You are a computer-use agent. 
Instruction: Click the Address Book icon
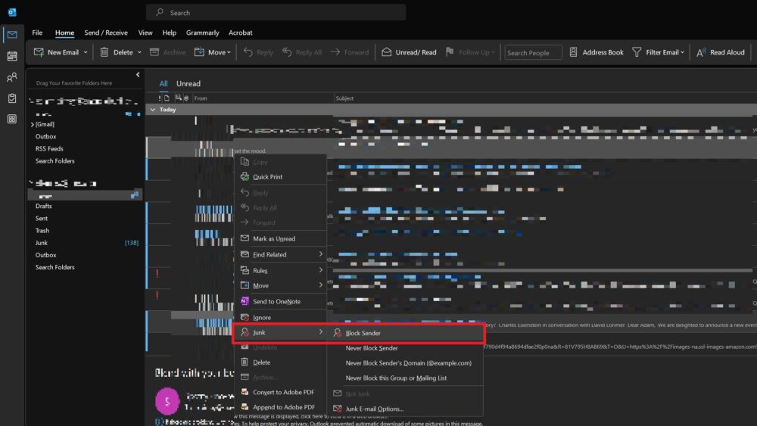(574, 52)
